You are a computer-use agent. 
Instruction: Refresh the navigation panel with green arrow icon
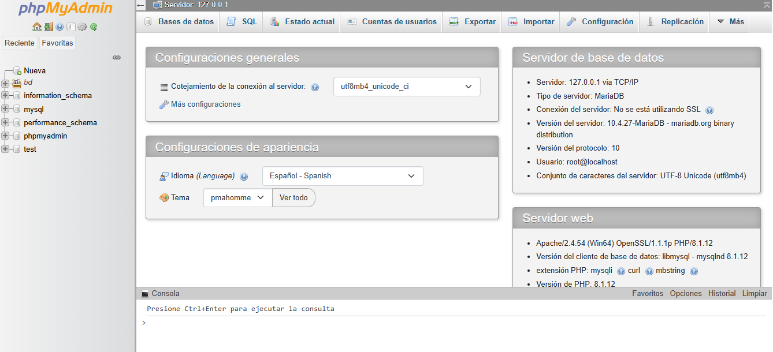click(93, 27)
